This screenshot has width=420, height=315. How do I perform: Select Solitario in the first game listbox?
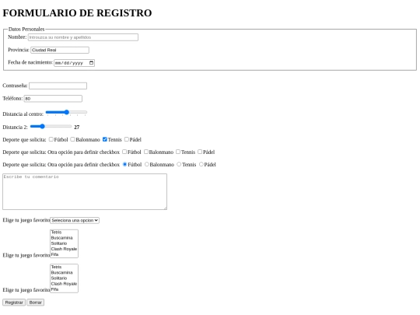64,243
